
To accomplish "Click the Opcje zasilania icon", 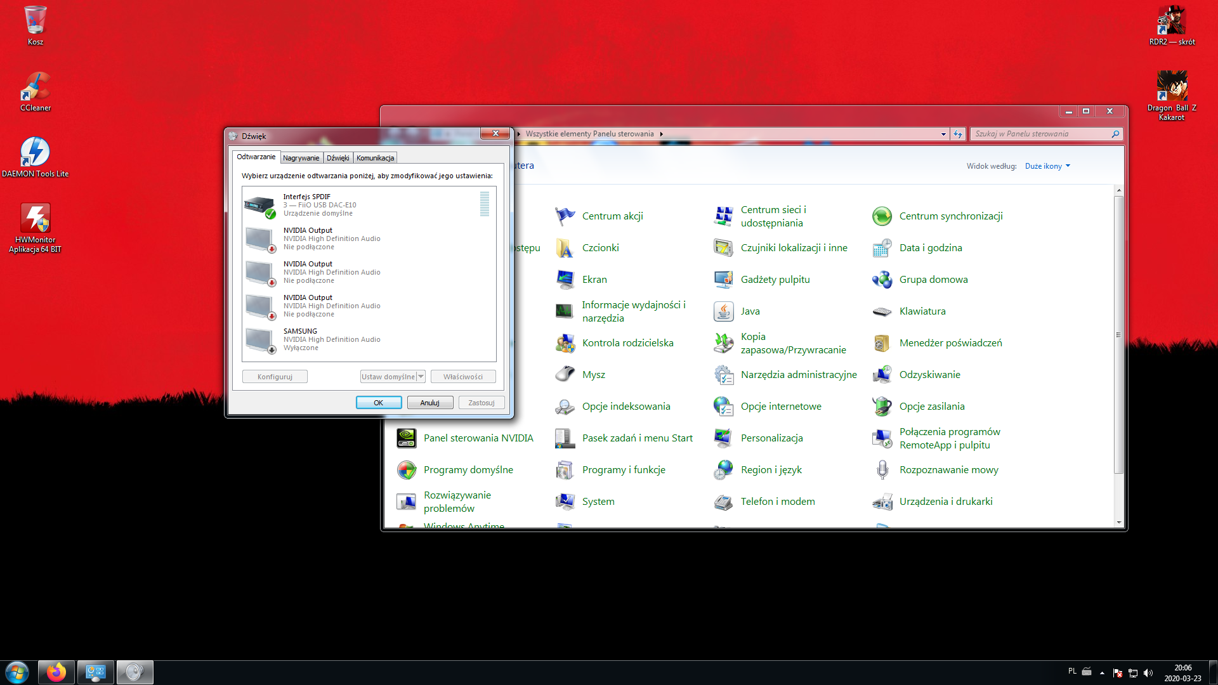I will point(882,407).
